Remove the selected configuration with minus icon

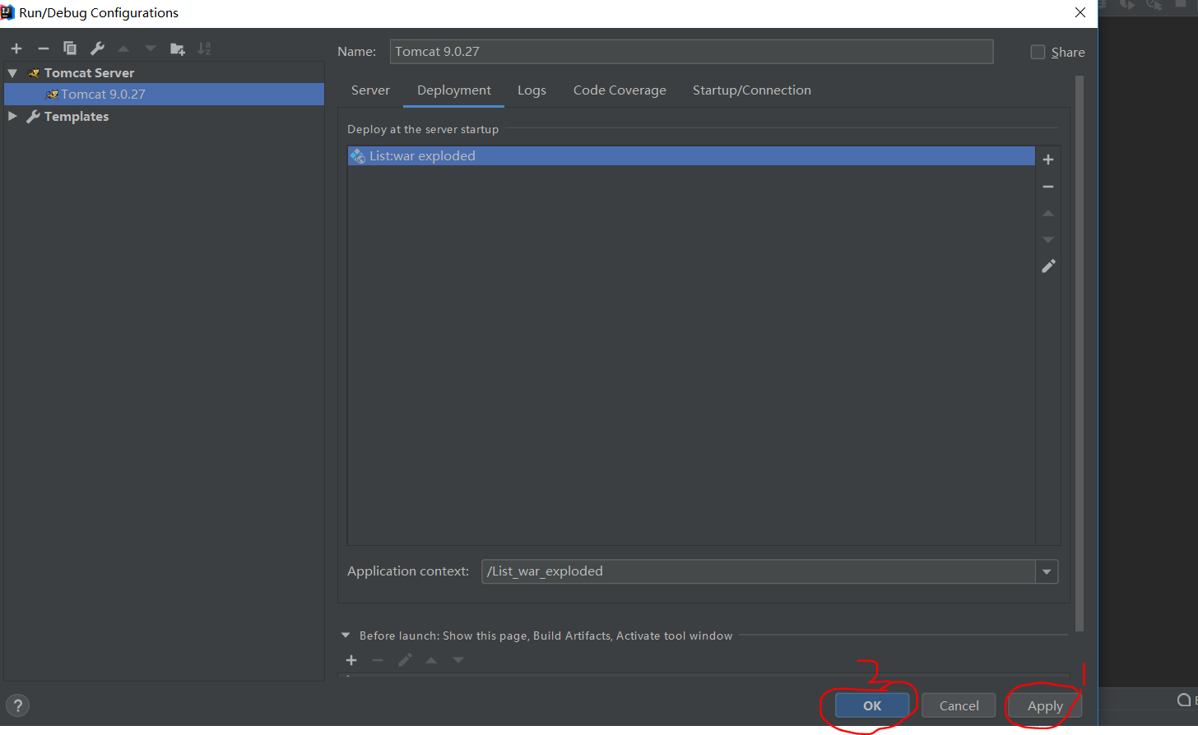pos(44,49)
